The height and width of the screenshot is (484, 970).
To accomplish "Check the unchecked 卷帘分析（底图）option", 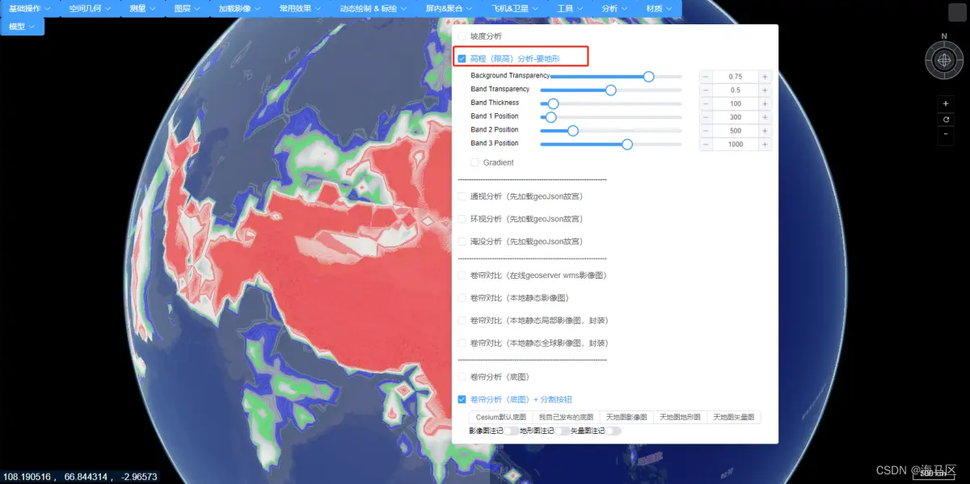I will pyautogui.click(x=462, y=377).
